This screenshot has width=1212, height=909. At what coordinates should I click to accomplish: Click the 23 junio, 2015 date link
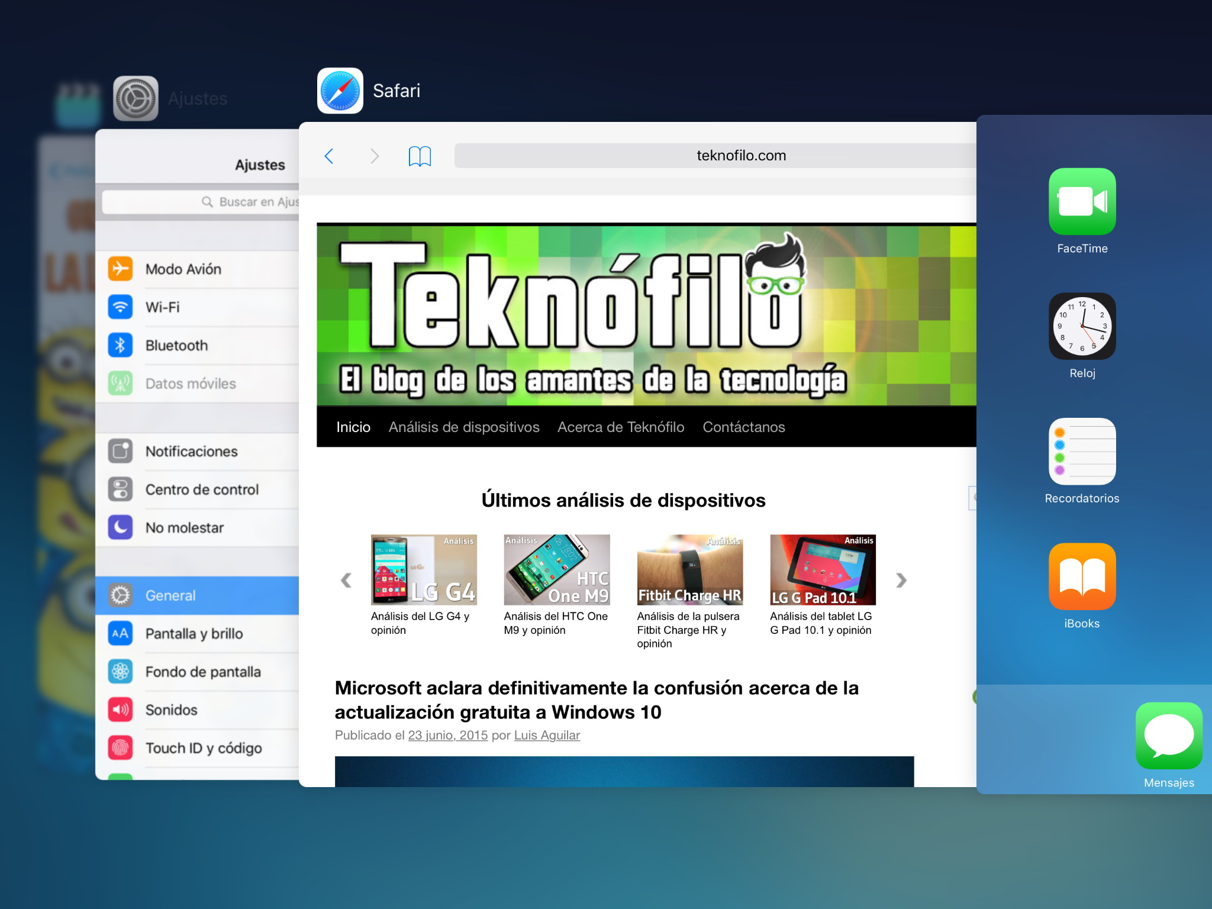click(x=448, y=735)
